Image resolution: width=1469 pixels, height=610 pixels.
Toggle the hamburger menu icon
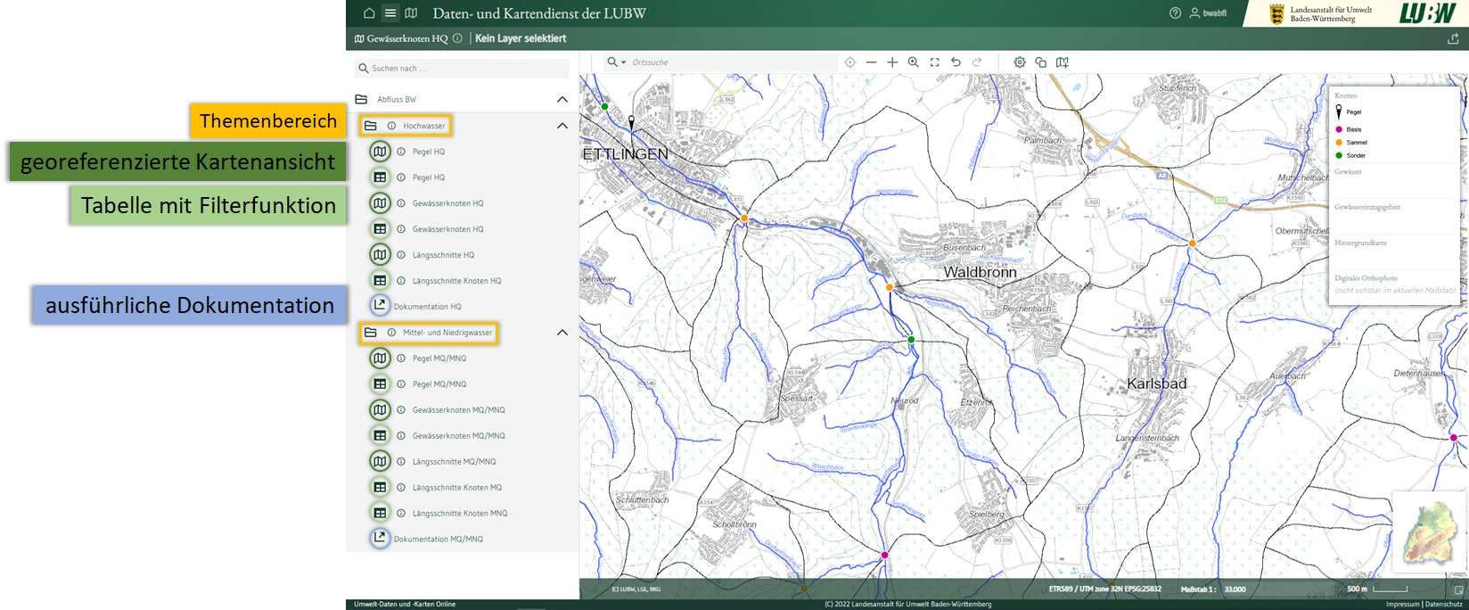390,13
